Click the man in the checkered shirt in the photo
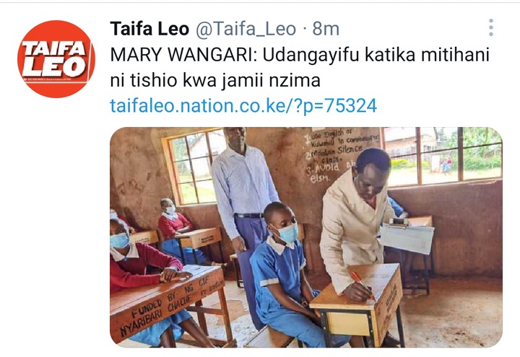520x357 pixels. pos(243,189)
